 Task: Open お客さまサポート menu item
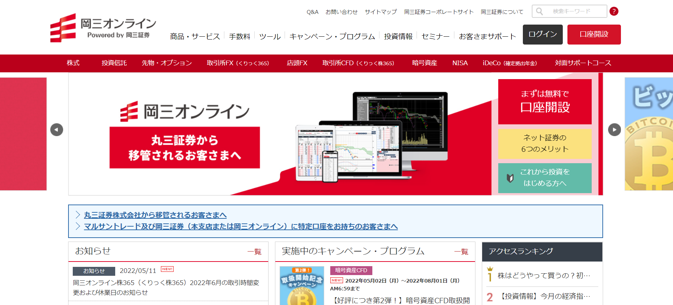click(x=487, y=36)
